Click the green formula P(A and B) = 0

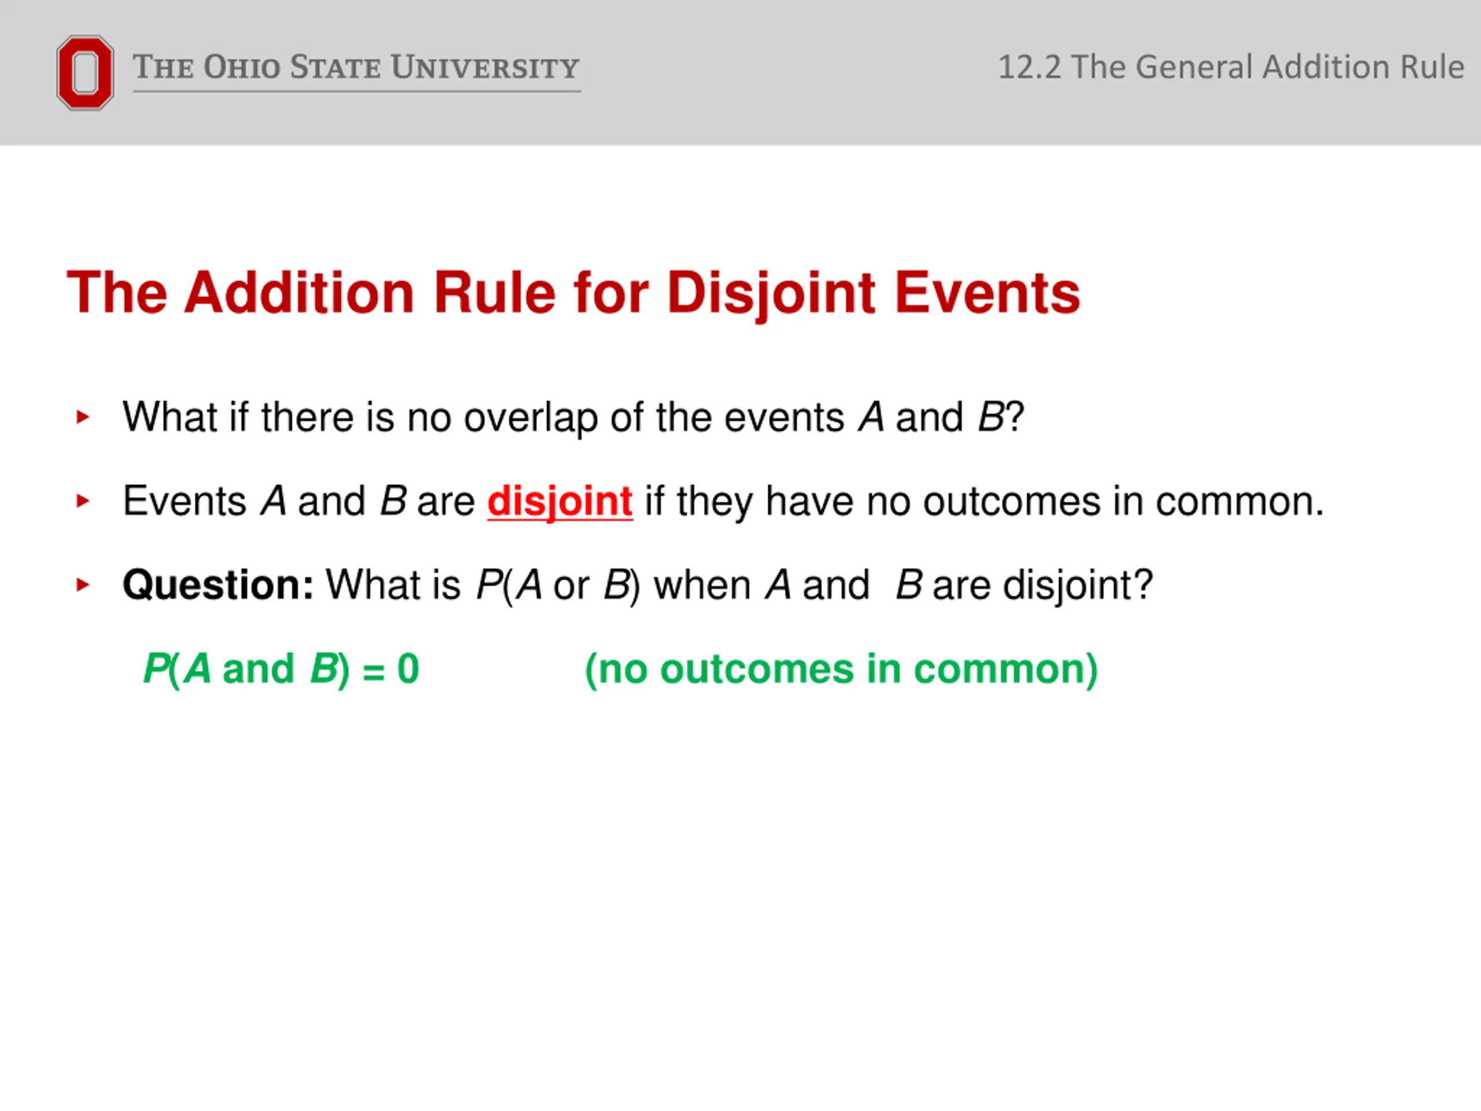click(281, 669)
